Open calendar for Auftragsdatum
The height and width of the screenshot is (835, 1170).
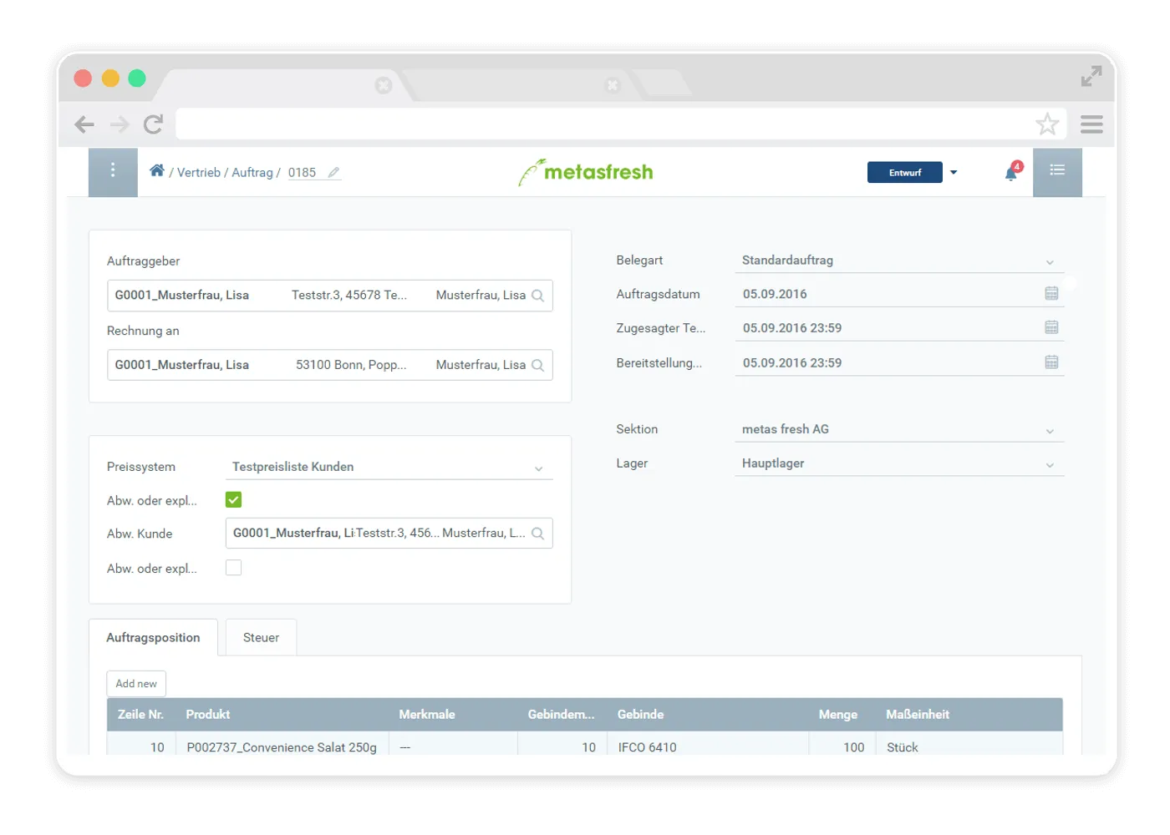click(x=1051, y=293)
